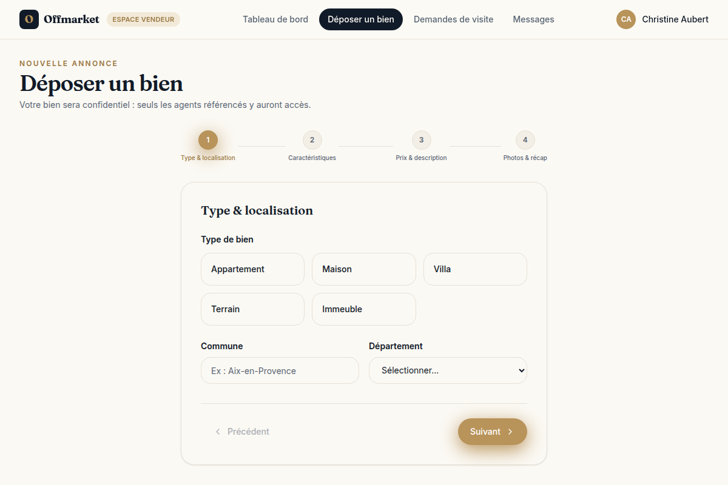728x485 pixels.
Task: Click the Suivant button
Action: (493, 432)
